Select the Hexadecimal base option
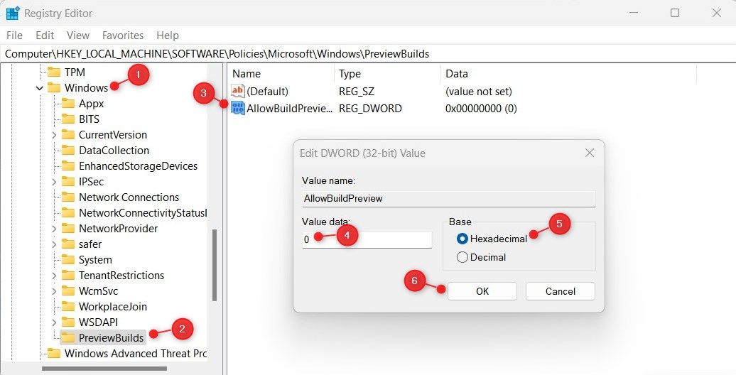736x375 pixels. 462,239
